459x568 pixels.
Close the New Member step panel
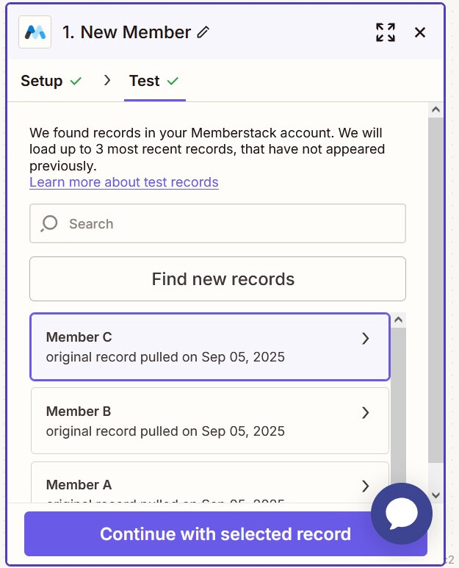pyautogui.click(x=420, y=32)
